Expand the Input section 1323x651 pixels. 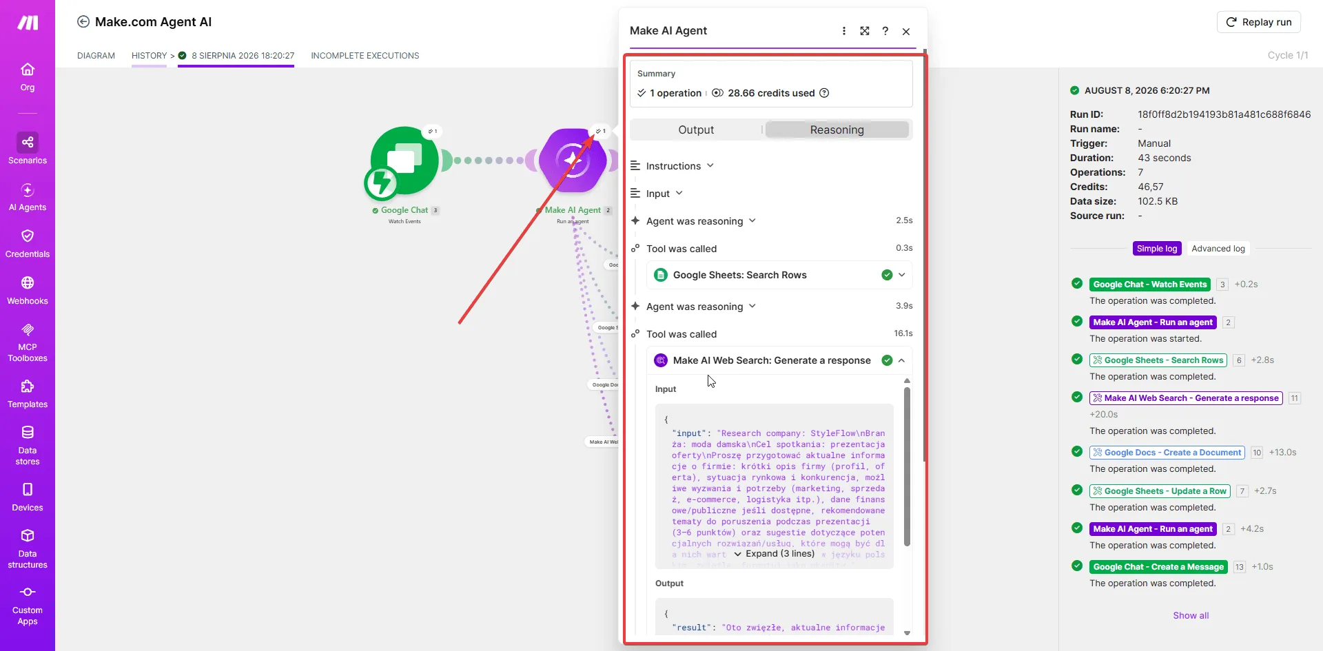point(657,194)
